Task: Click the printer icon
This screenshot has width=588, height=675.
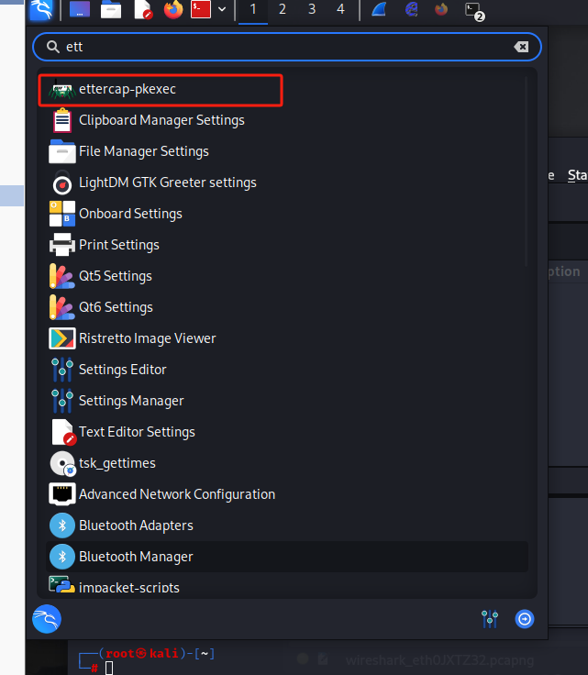Action: tap(62, 244)
